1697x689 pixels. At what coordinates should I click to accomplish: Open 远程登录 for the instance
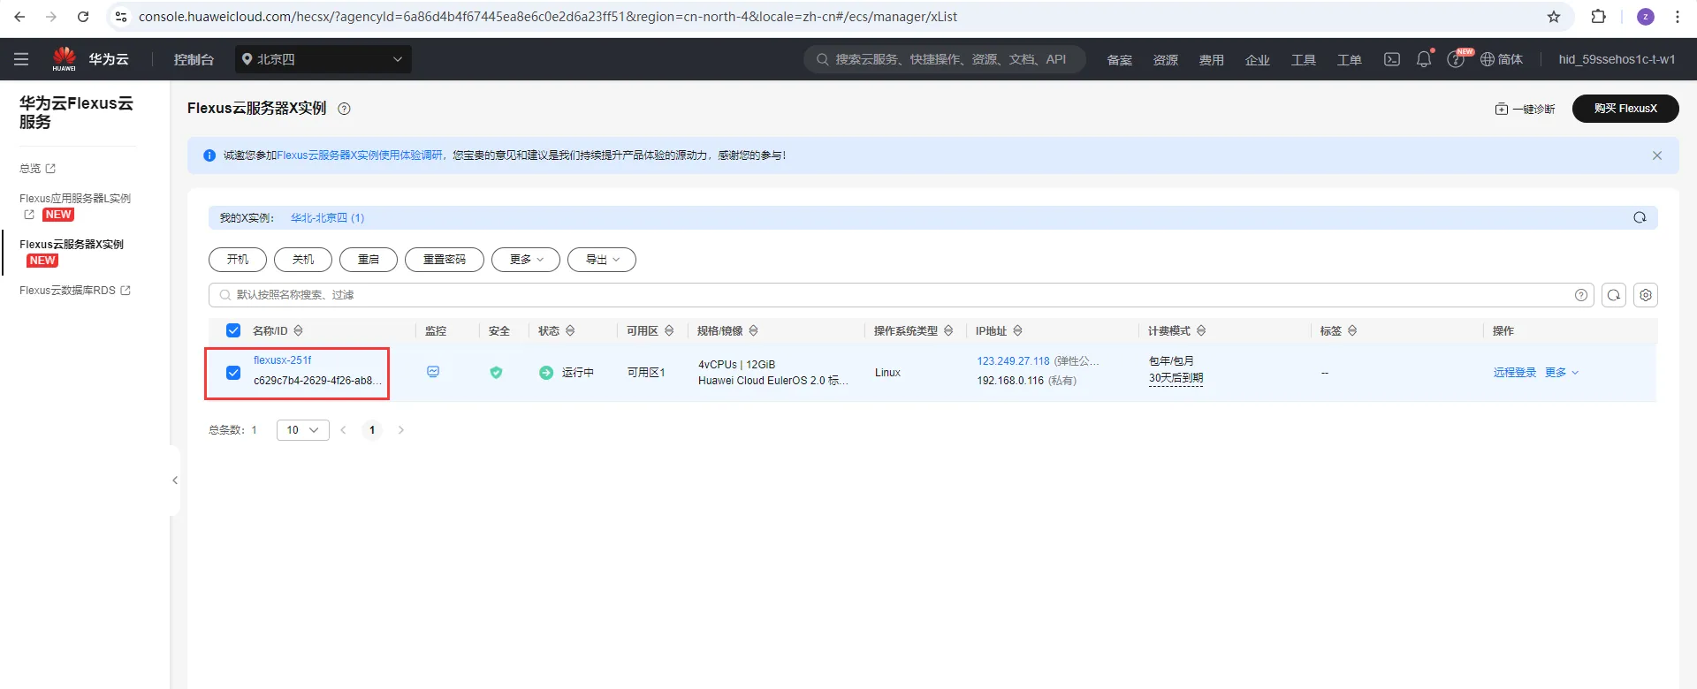[1515, 373]
